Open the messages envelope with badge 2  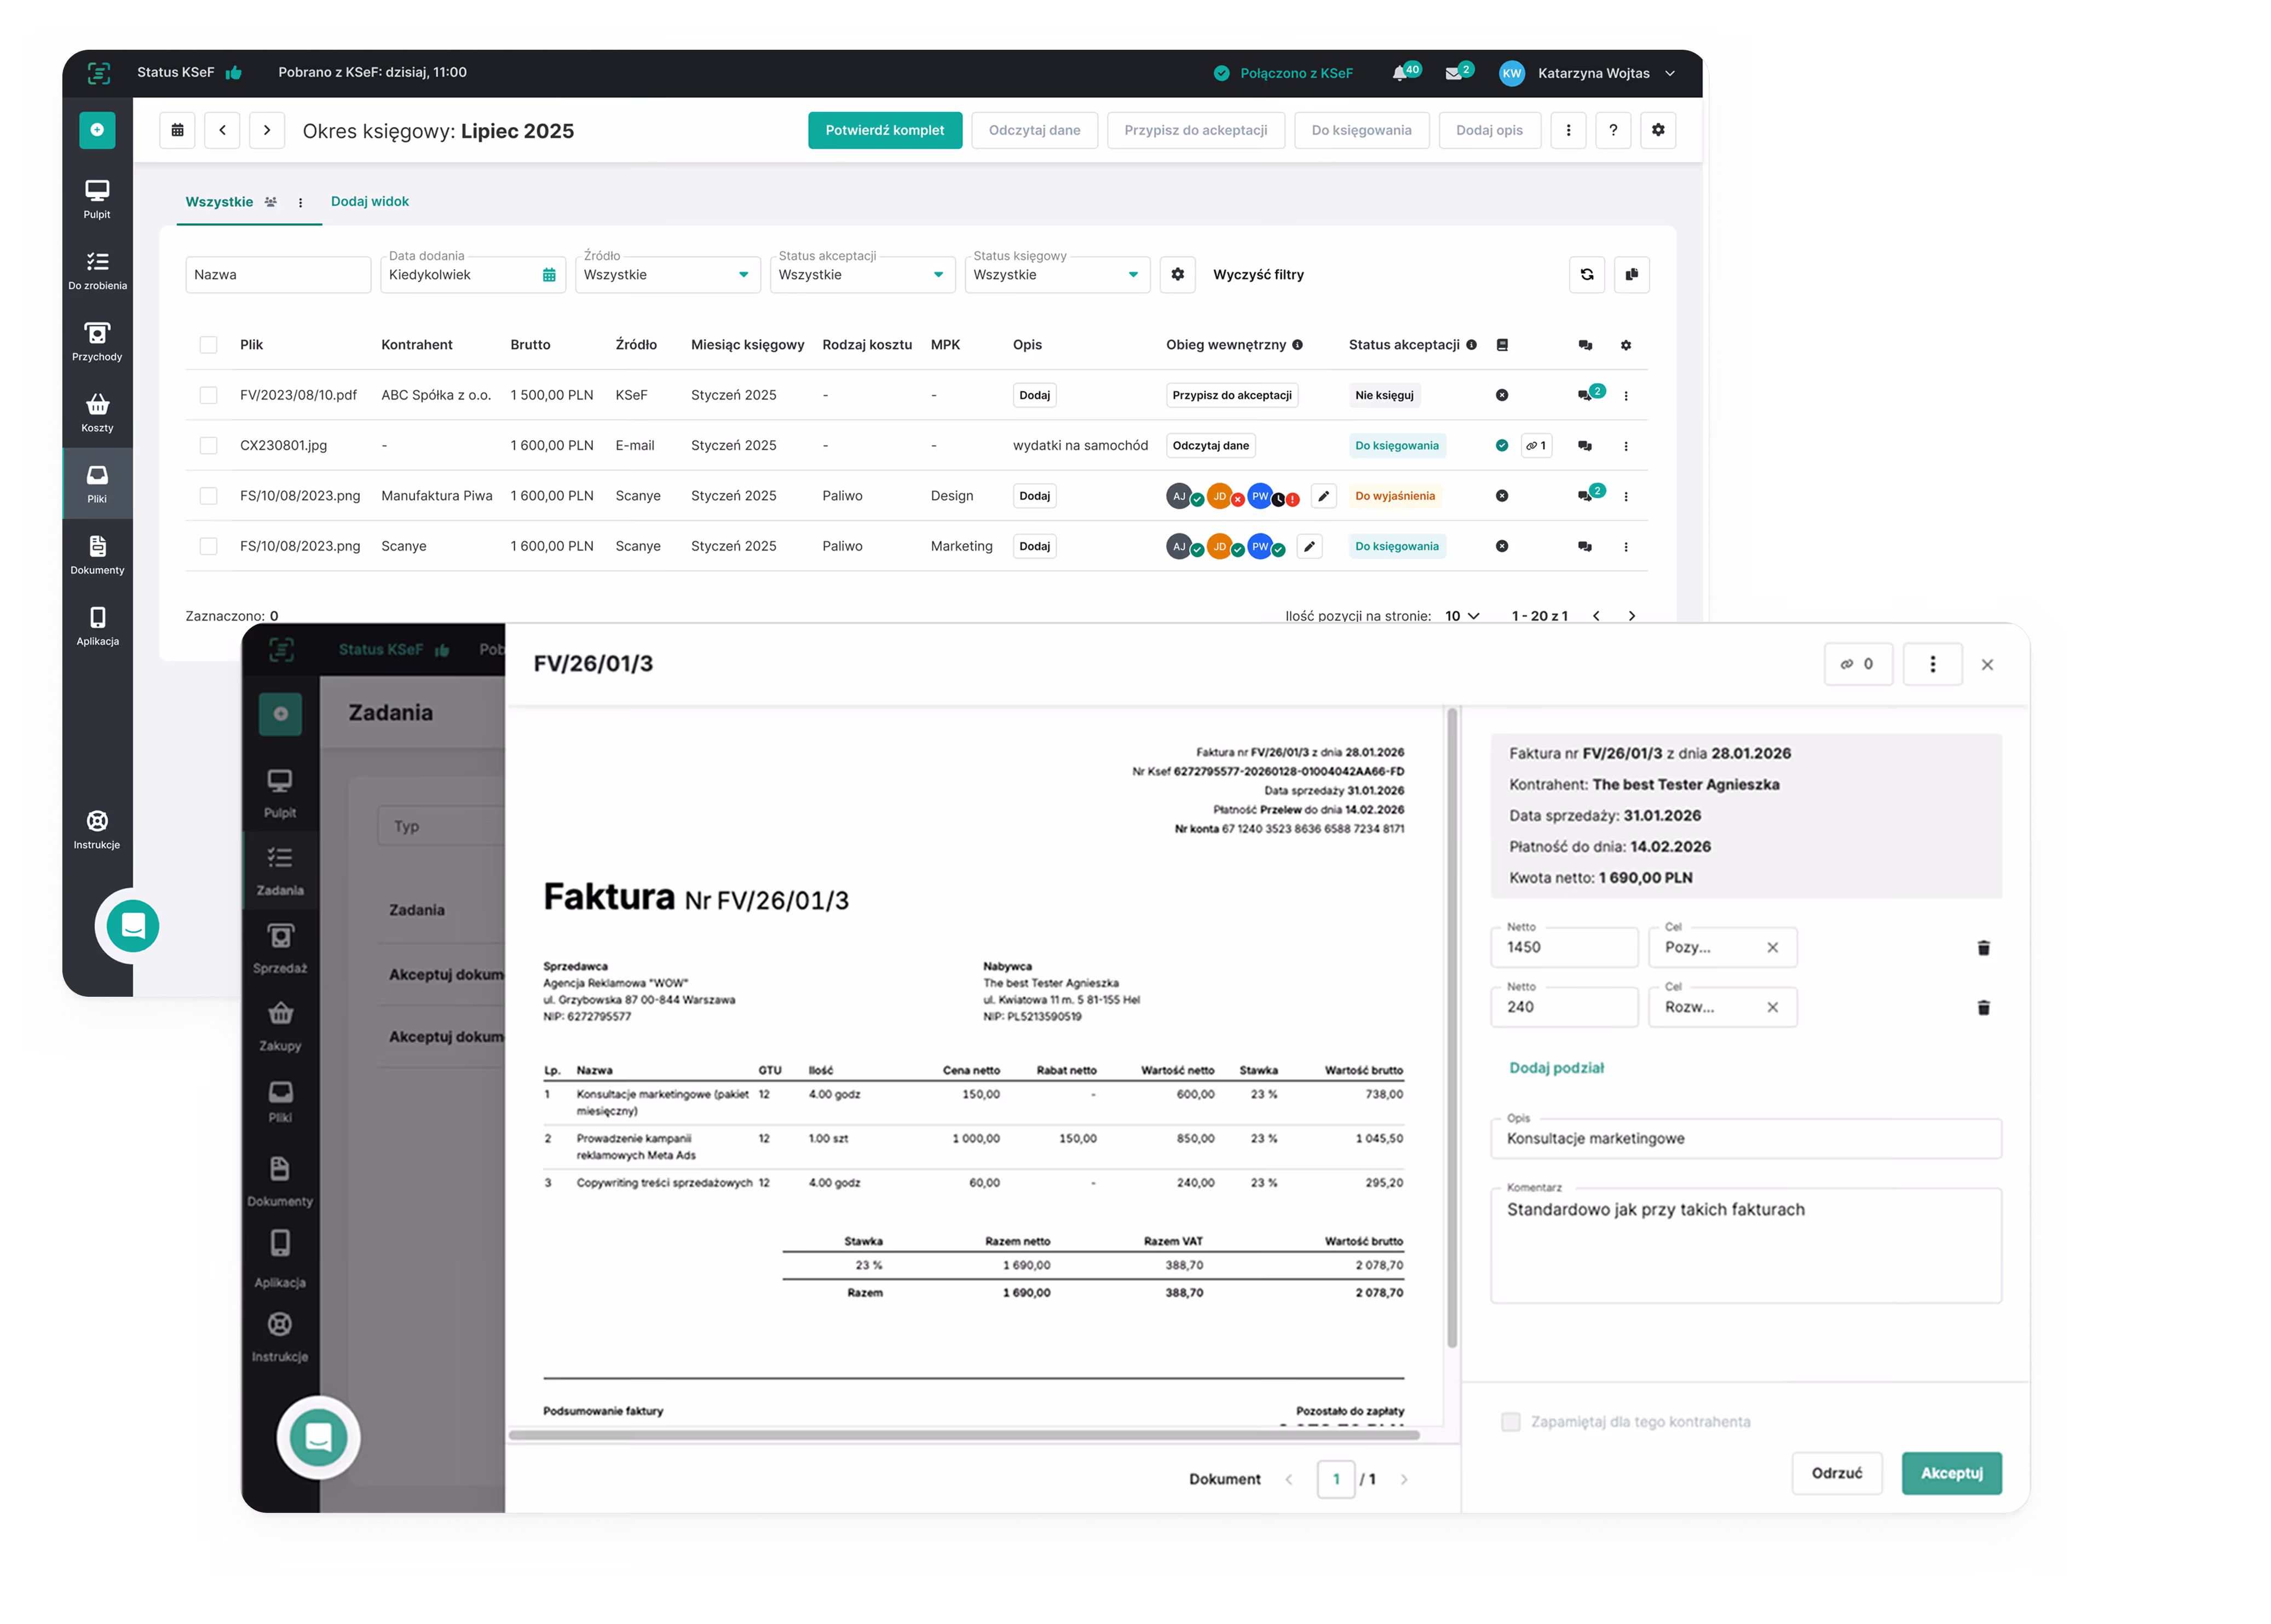pyautogui.click(x=1458, y=72)
